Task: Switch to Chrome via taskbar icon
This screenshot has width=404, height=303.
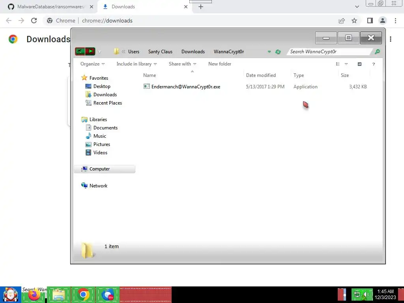Action: coord(83,295)
